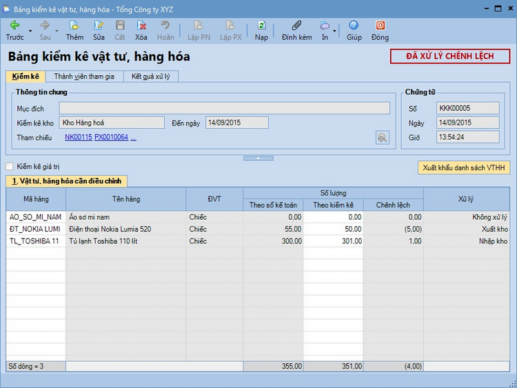Screen dimensions: 517x388
Task: Click Ngày field in Chứng từ
Action: click(467, 123)
